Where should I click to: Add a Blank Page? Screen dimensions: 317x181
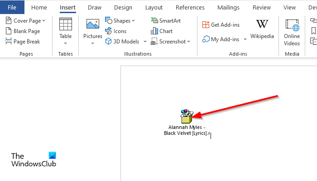[24, 31]
